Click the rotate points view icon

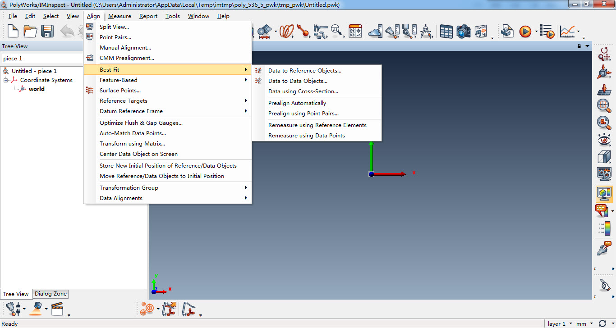pos(604,55)
